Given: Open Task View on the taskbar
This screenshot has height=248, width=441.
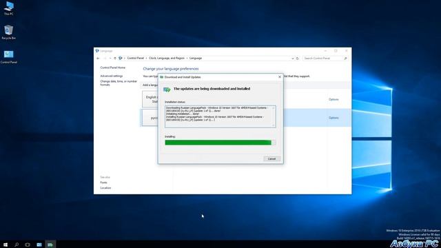Looking at the screenshot, I should coord(28,245).
